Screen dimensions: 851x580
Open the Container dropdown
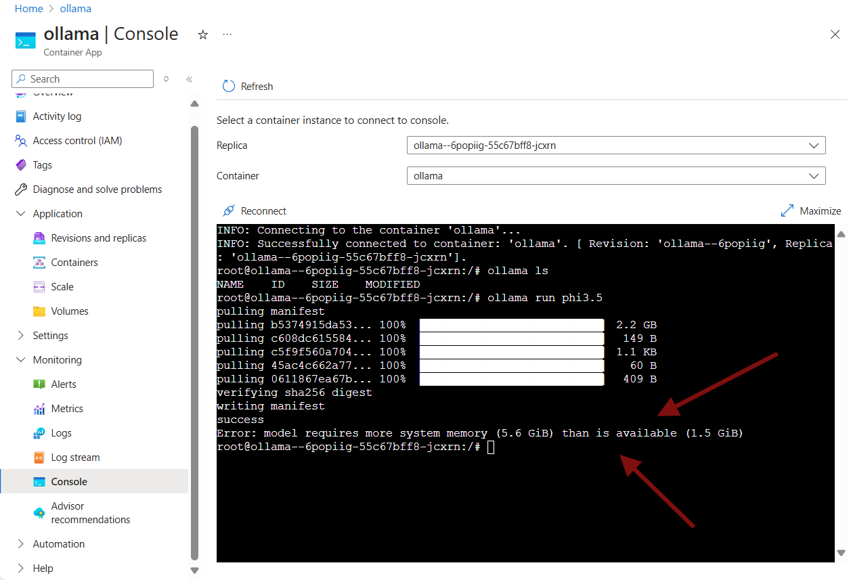(x=616, y=176)
